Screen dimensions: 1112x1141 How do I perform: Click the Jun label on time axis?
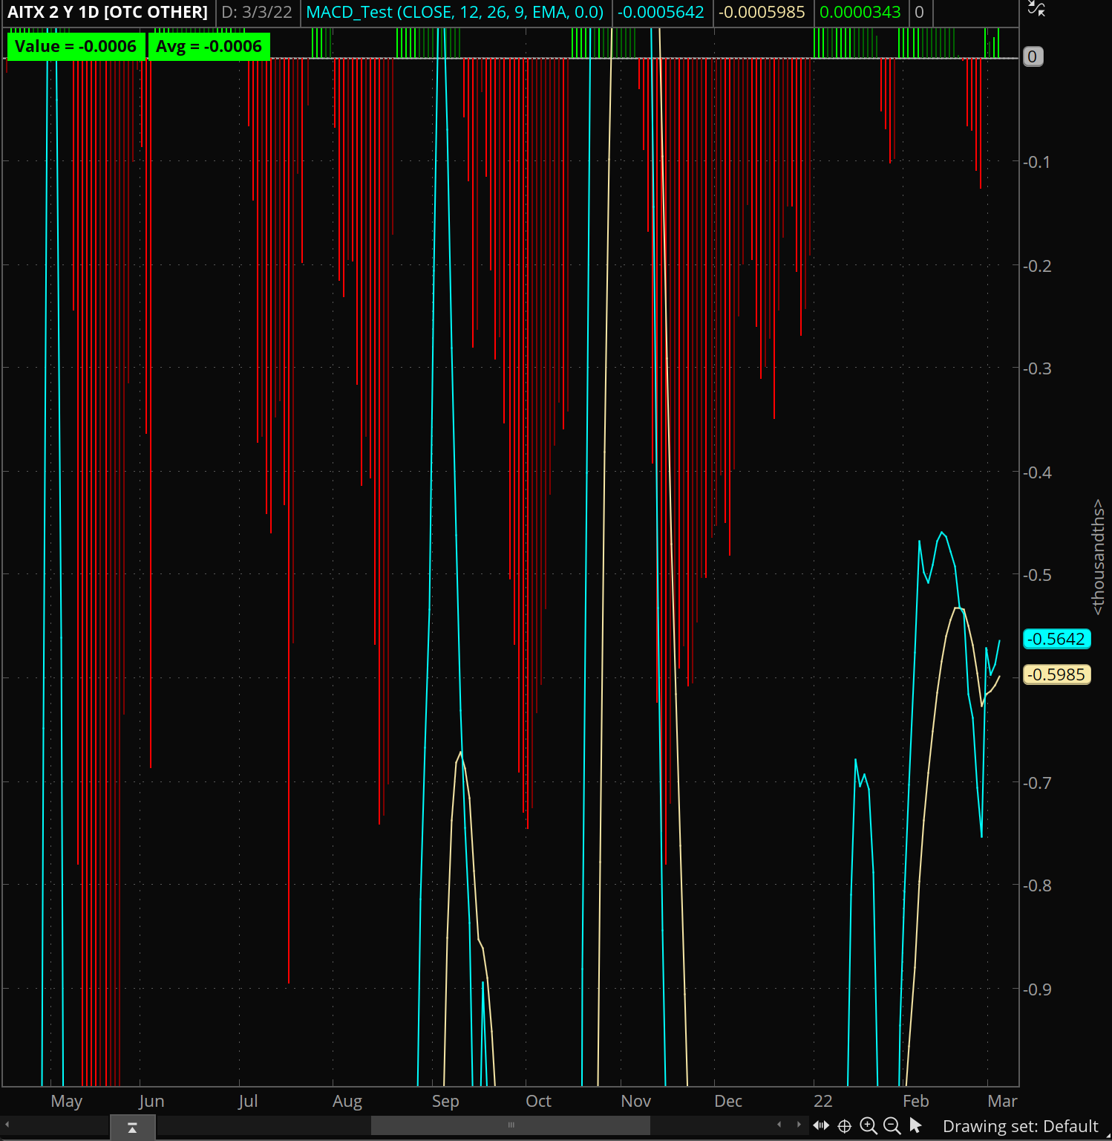tap(151, 1101)
